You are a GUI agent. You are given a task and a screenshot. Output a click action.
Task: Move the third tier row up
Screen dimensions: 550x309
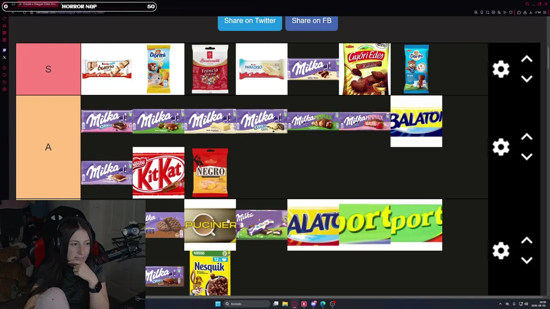click(527, 241)
